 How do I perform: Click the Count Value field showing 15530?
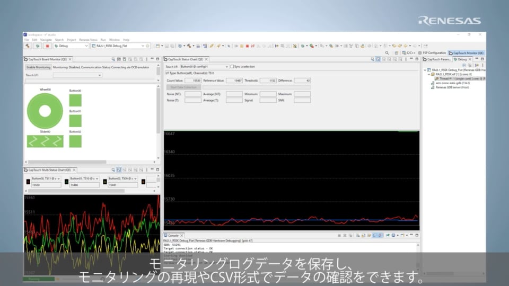click(x=192, y=81)
